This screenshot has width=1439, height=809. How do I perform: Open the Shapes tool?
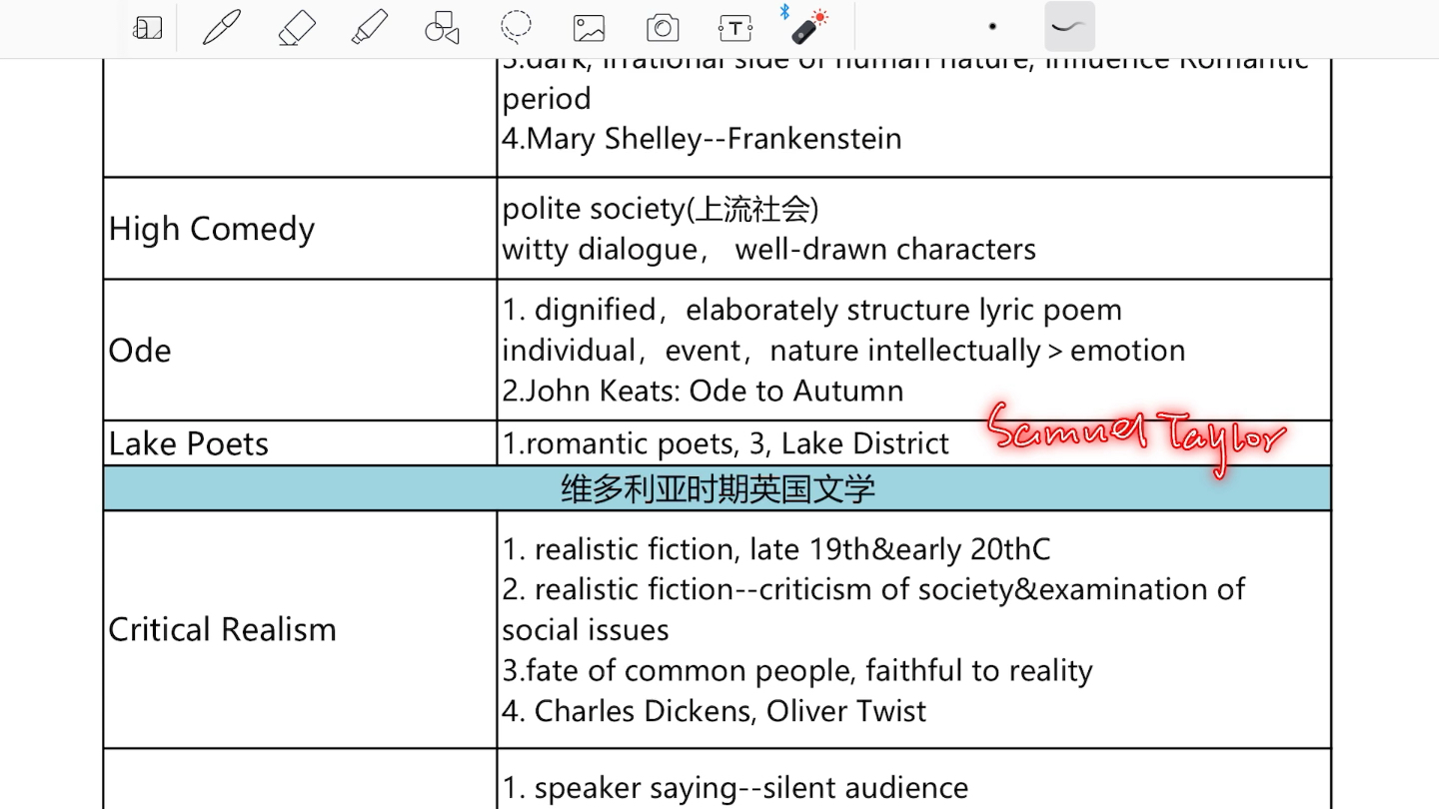(x=442, y=28)
